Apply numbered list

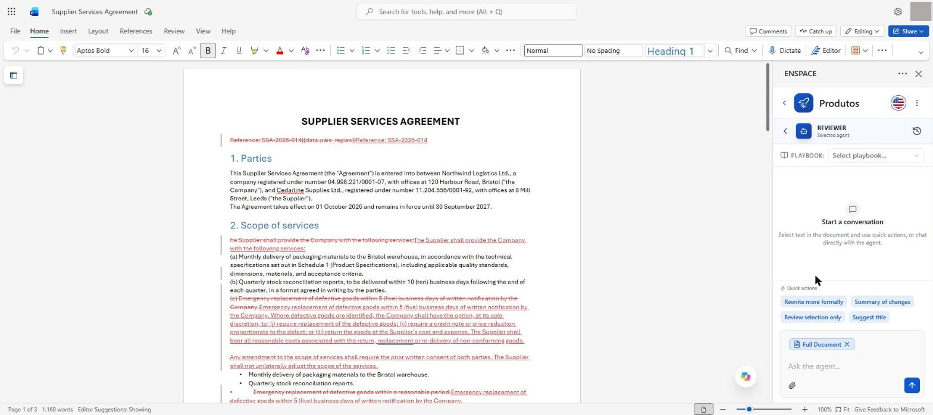pyautogui.click(x=366, y=51)
